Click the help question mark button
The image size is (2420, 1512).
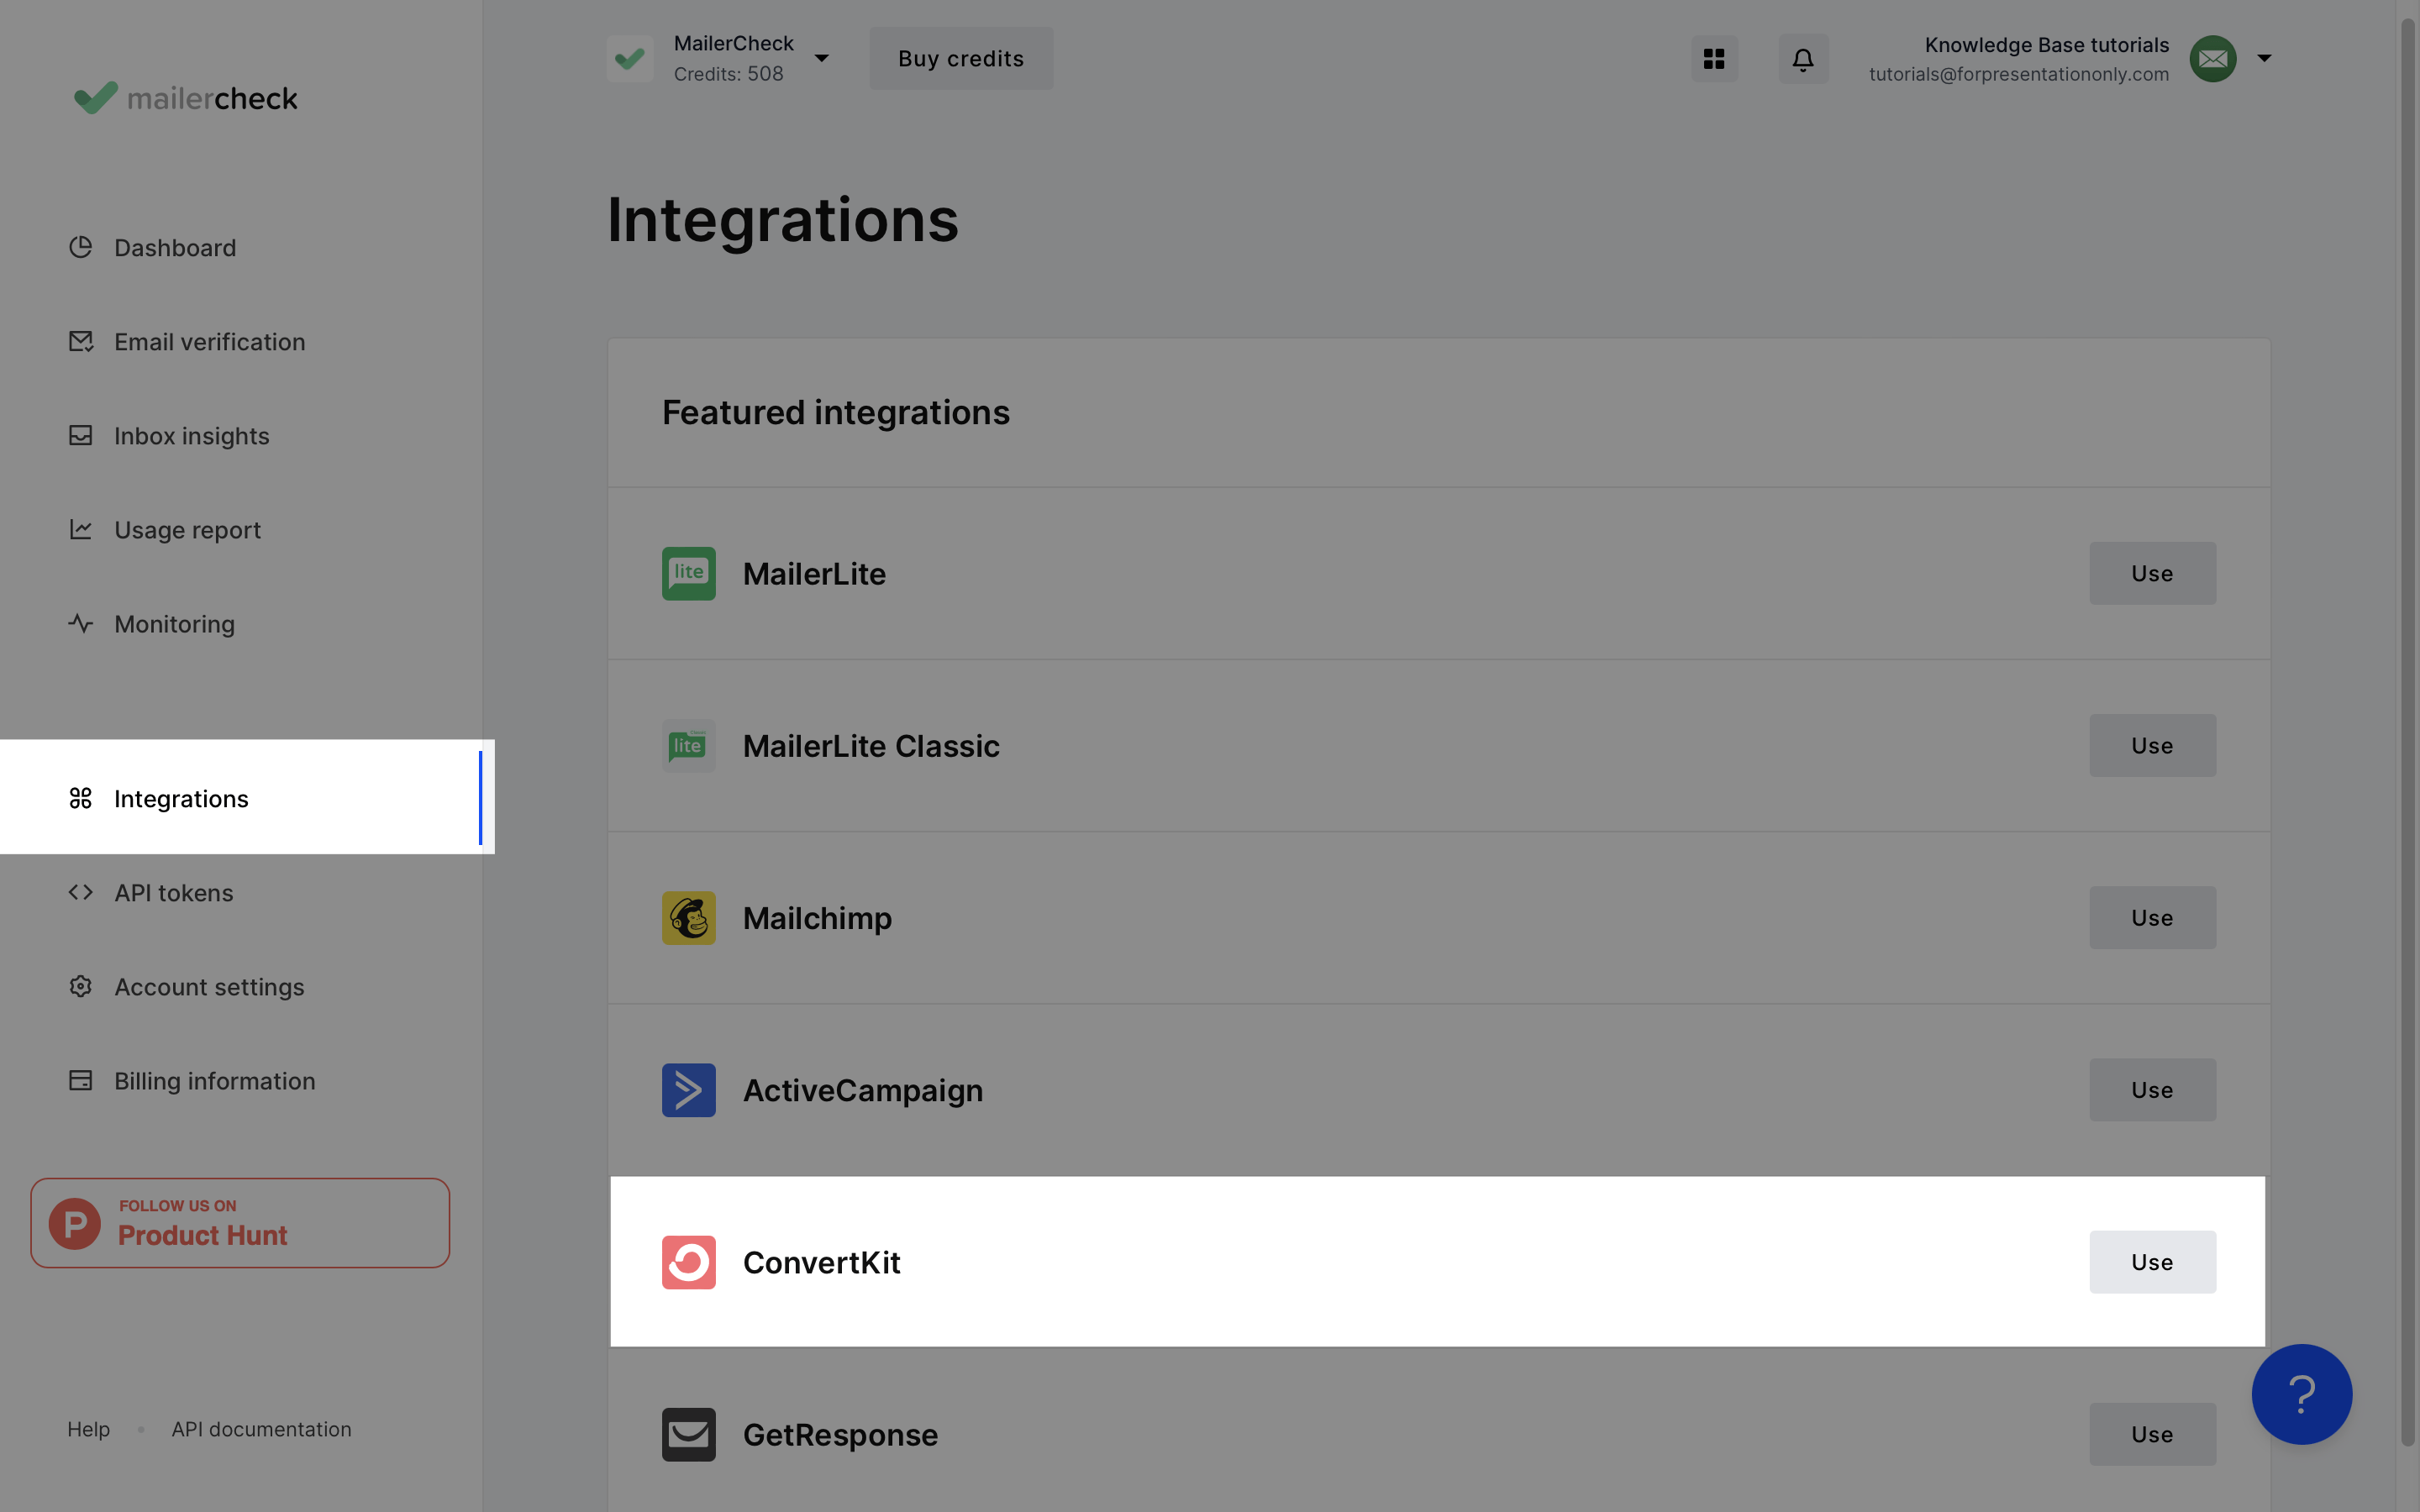tap(2302, 1394)
